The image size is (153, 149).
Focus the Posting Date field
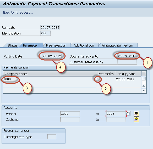click(52, 56)
